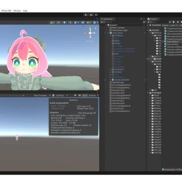Click the Hierarchy search-by-type icon
Image resolution: width=182 pixels, height=182 pixels.
click(x=144, y=22)
